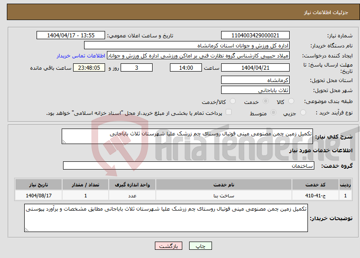Open the اطلاعات تماس خریدار link
360x258 pixels.
click(x=81, y=56)
